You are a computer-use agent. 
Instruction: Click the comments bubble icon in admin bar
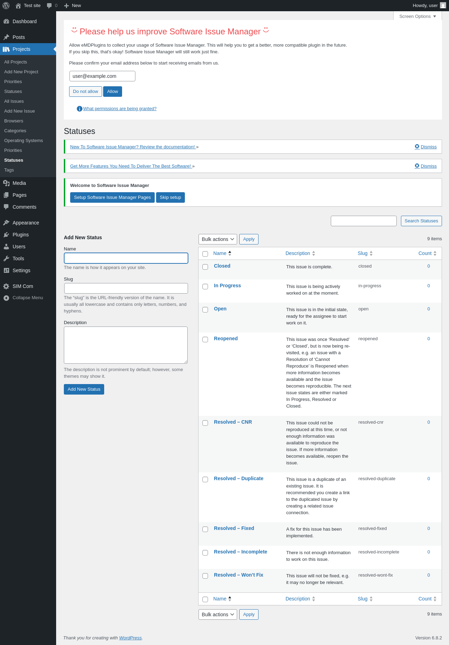click(x=49, y=6)
